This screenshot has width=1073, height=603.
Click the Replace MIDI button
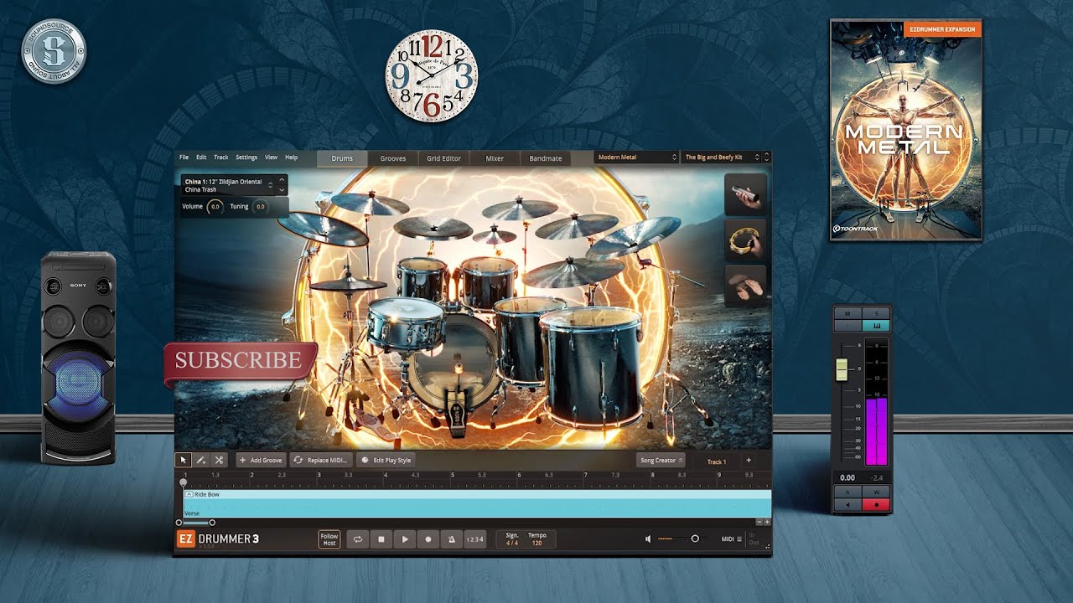click(320, 460)
